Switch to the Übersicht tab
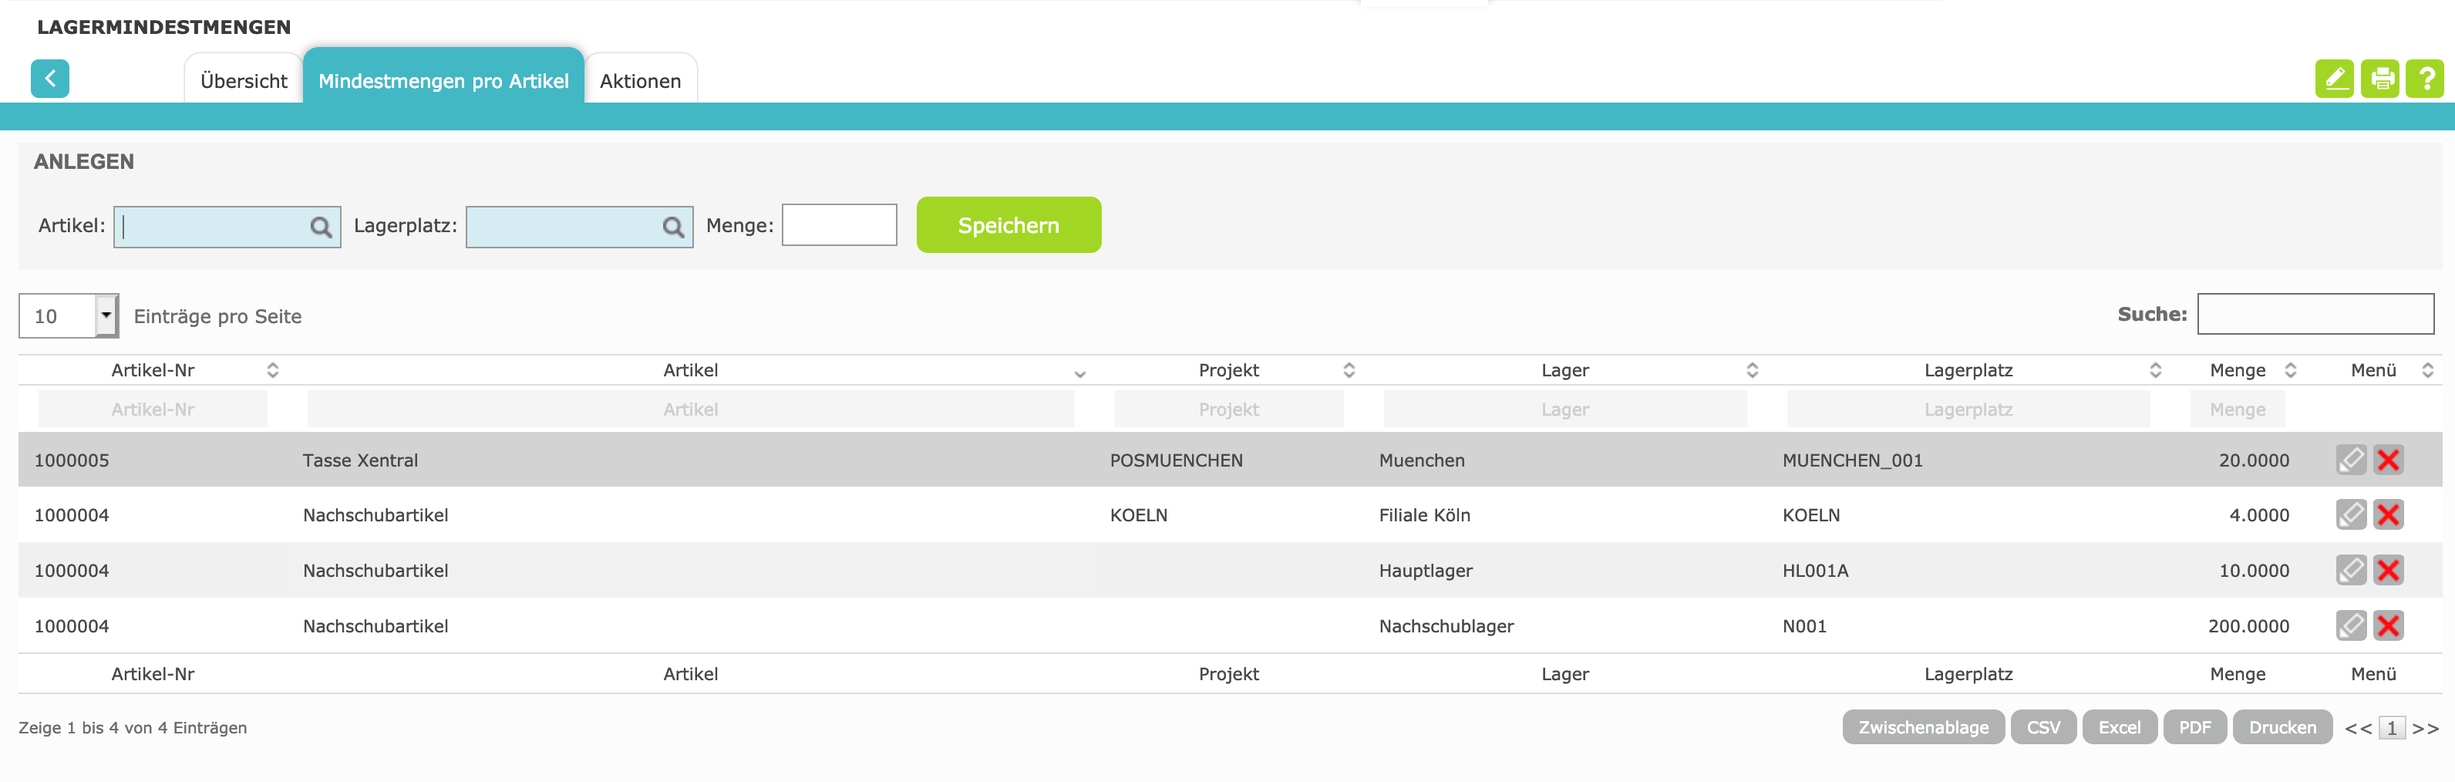This screenshot has height=782, width=2455. click(x=243, y=81)
